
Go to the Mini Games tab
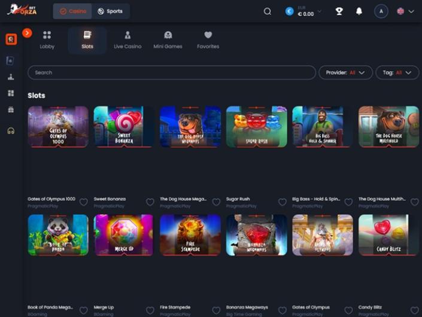(168, 40)
